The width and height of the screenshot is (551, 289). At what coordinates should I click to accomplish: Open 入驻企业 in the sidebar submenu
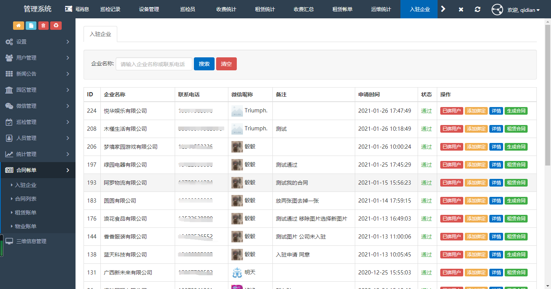click(x=26, y=185)
